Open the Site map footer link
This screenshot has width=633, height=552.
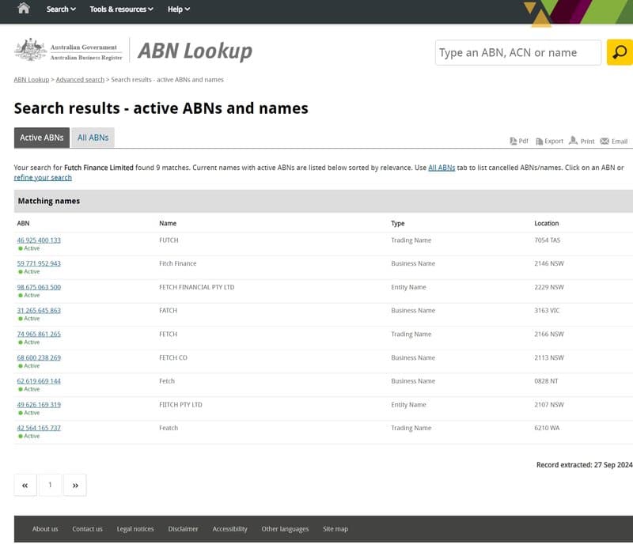coord(335,529)
